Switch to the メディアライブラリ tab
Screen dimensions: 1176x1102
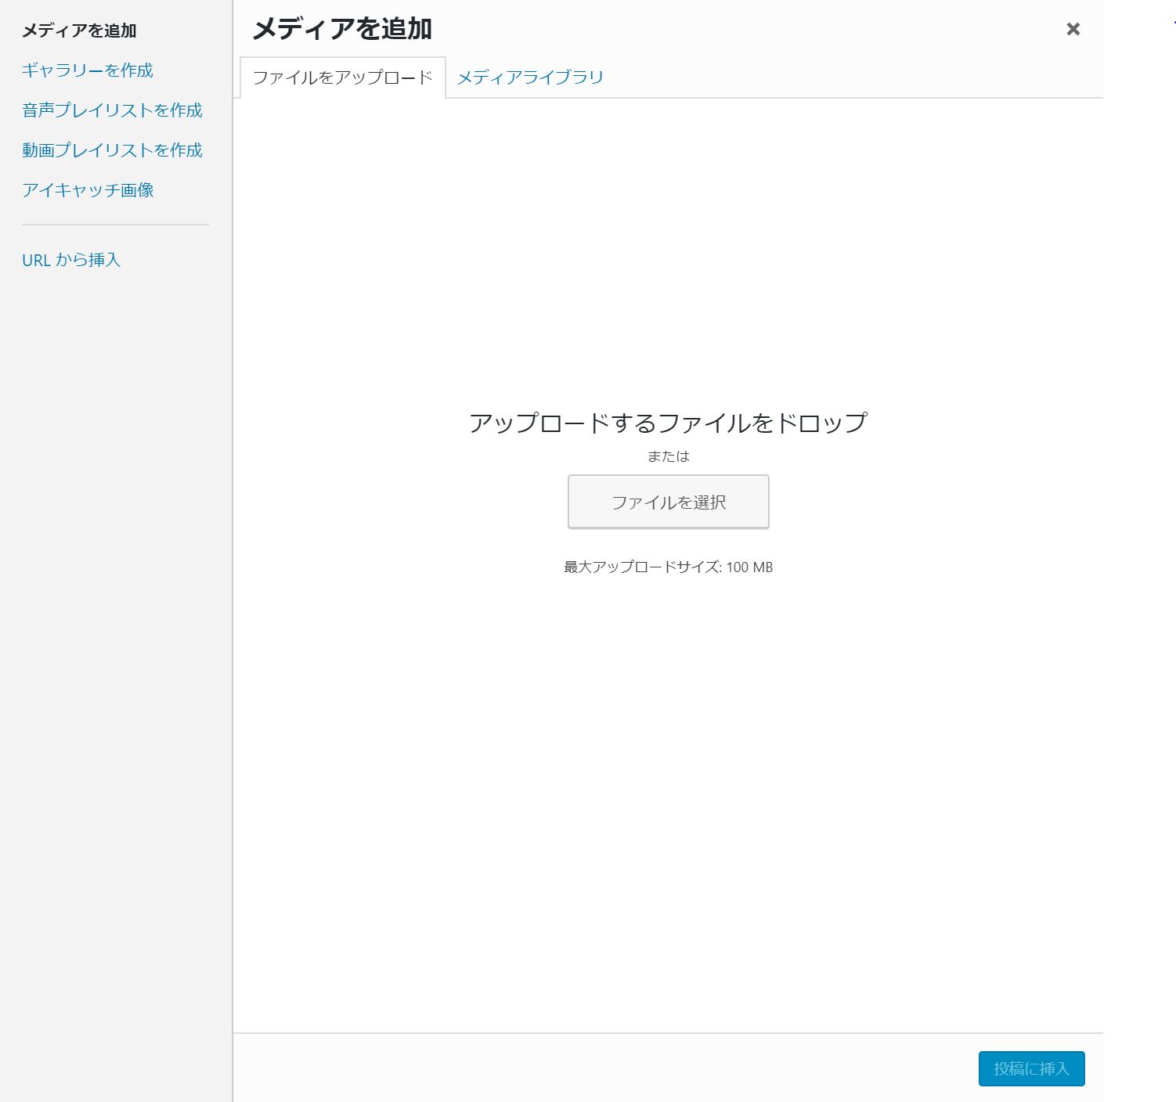coord(530,77)
